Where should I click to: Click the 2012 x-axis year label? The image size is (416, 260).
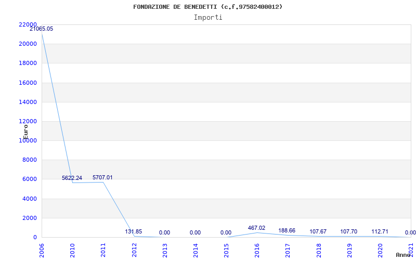tap(134, 250)
